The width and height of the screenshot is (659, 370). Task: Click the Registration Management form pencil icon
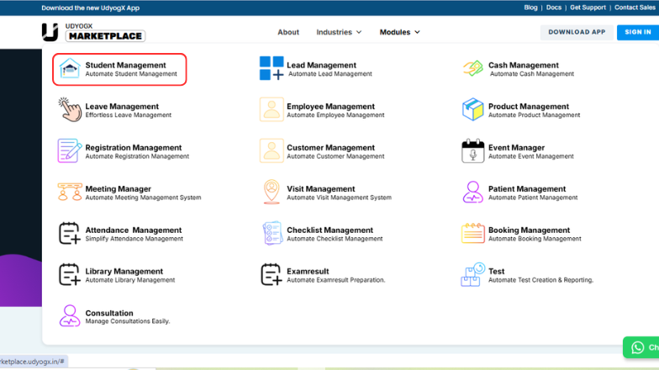70,151
